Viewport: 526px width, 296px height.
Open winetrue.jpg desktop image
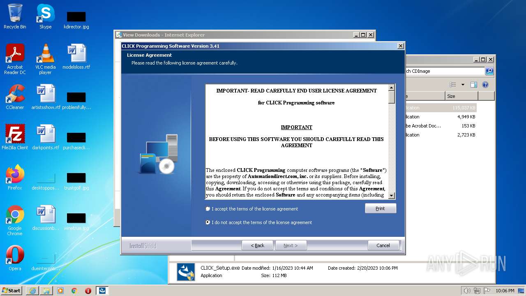click(x=76, y=222)
